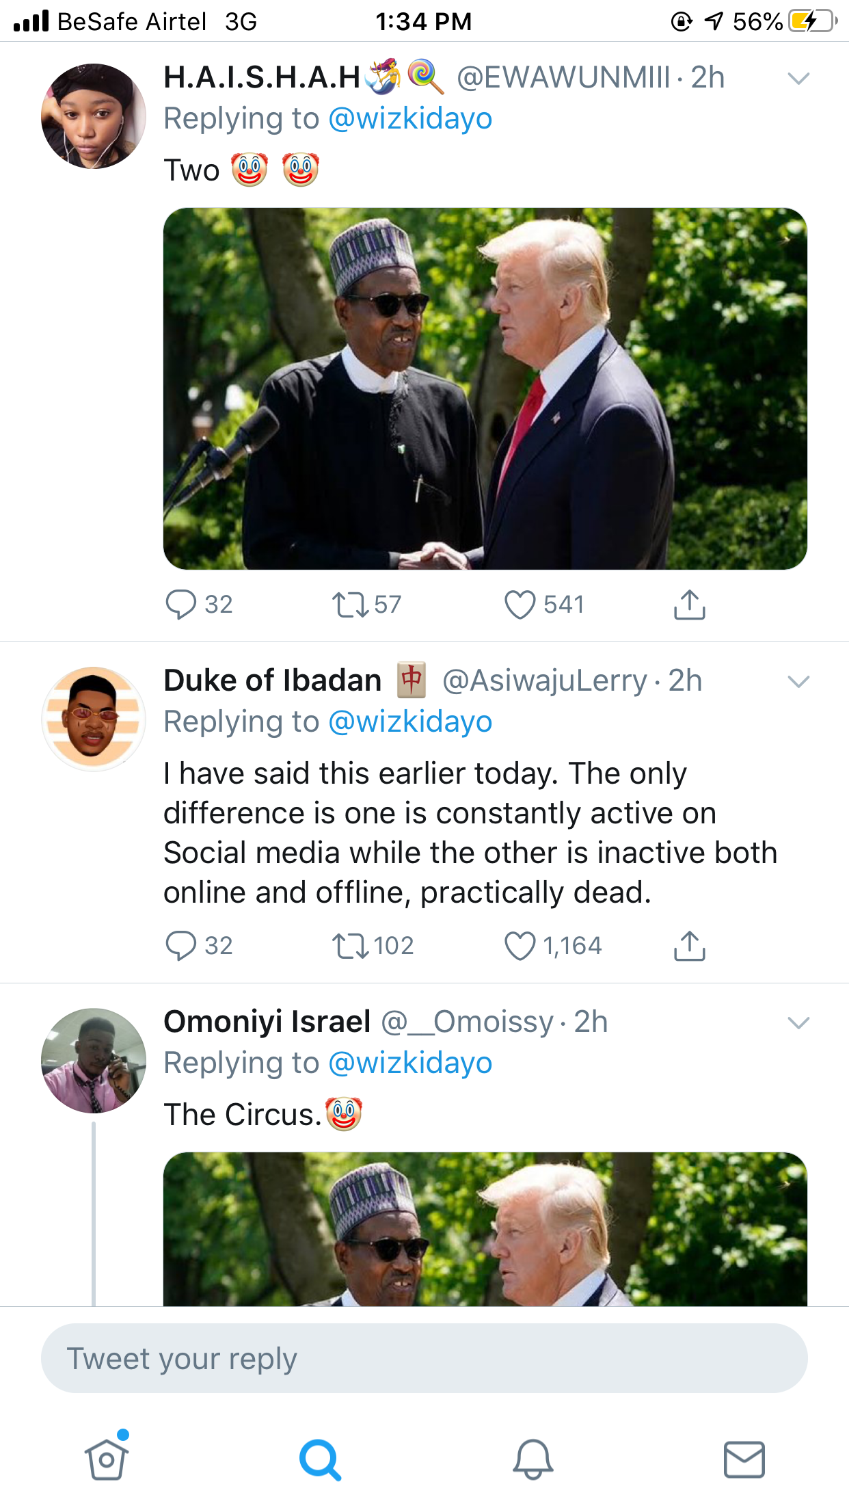Image resolution: width=849 pixels, height=1510 pixels.
Task: Like the H.A.I.S.H.A.H tweet with 541 likes
Action: (520, 605)
